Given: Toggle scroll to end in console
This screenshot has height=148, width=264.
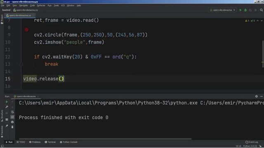Looking at the screenshot, I should (12, 117).
